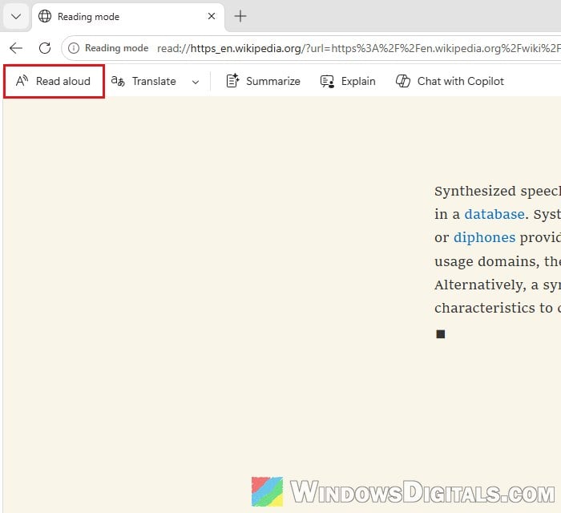Screen dimensions: 561x513
Task: Open the tab search chevron button
Action: (x=16, y=17)
